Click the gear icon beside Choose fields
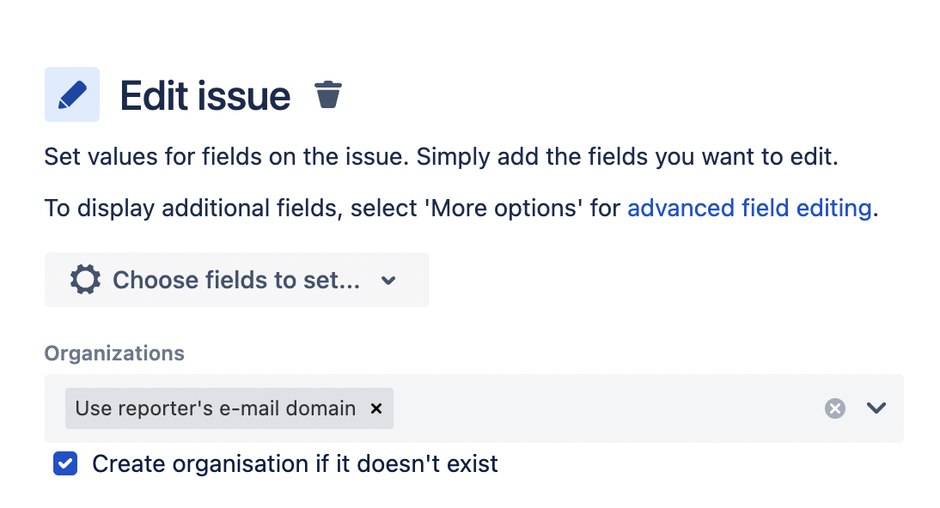Viewport: 940px width, 508px height. pos(85,280)
